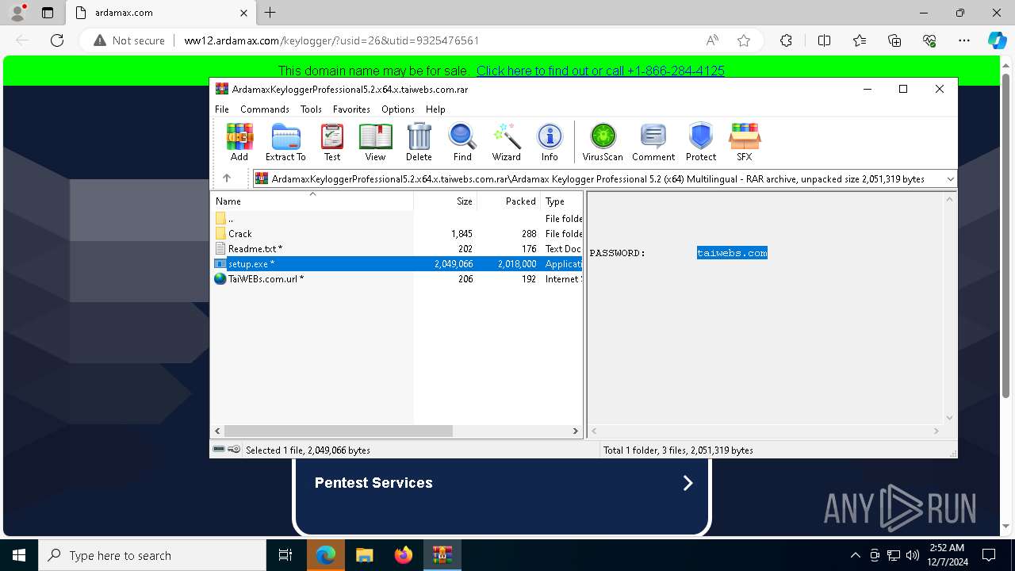Sort by the Packed column header

(x=509, y=201)
